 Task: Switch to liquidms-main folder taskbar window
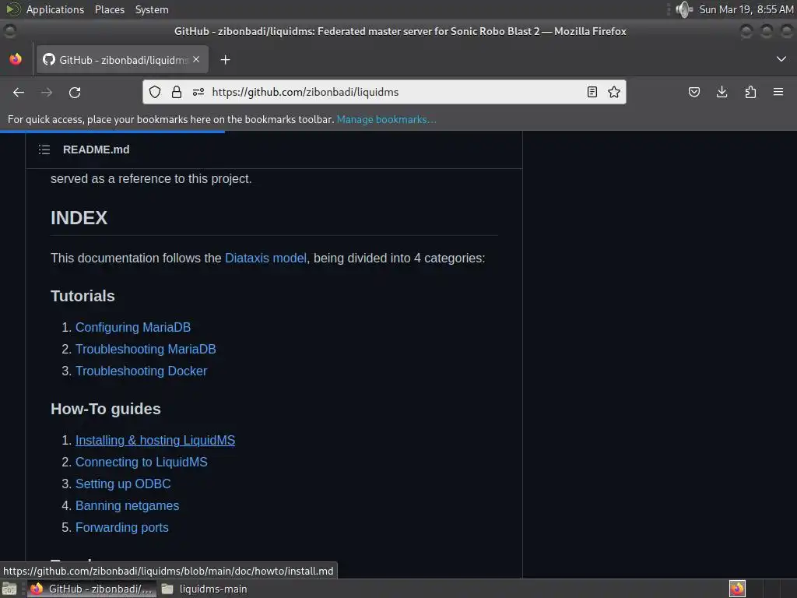click(205, 589)
